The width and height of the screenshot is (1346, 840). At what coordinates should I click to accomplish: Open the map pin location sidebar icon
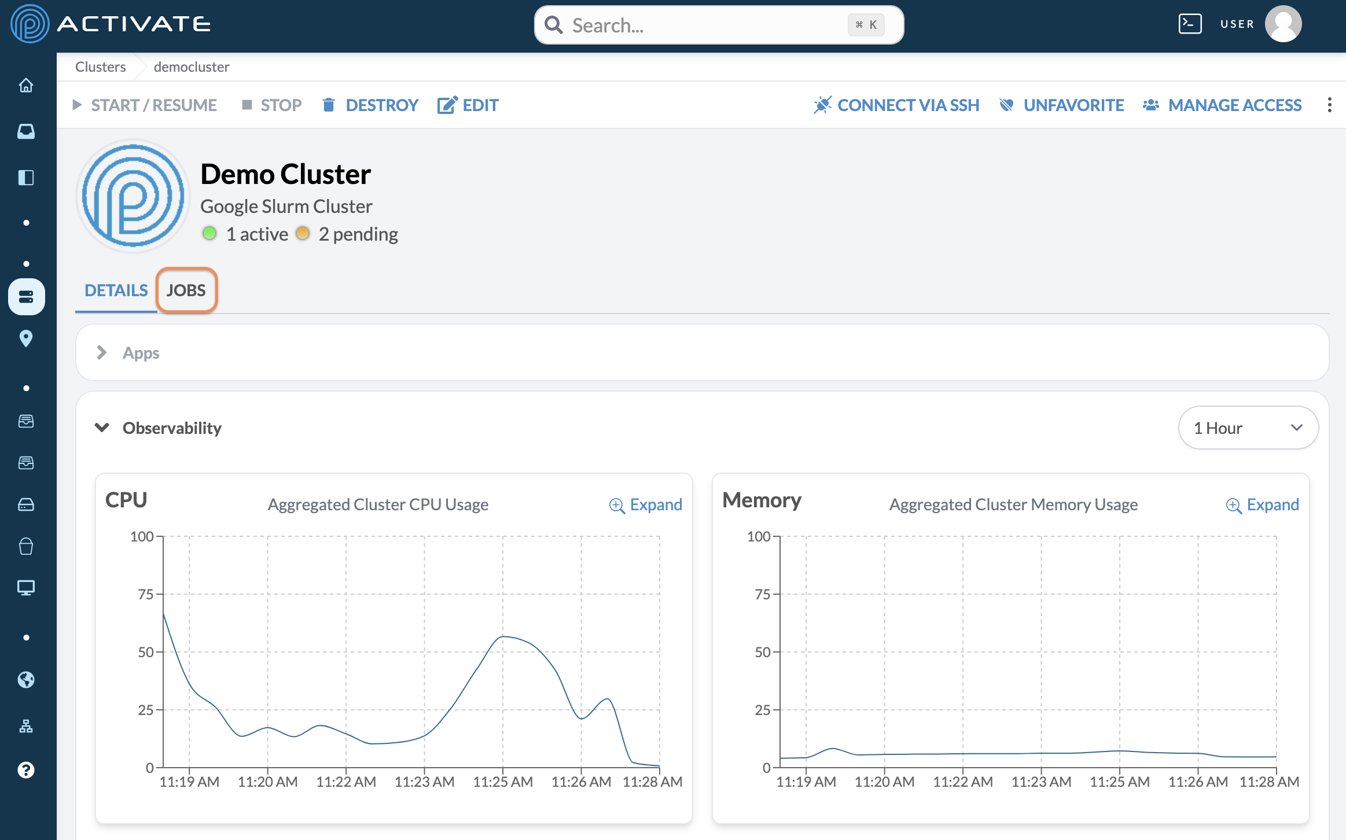pyautogui.click(x=26, y=338)
